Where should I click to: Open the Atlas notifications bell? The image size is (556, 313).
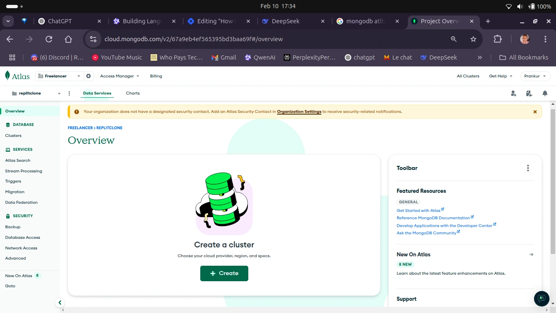coord(545,93)
